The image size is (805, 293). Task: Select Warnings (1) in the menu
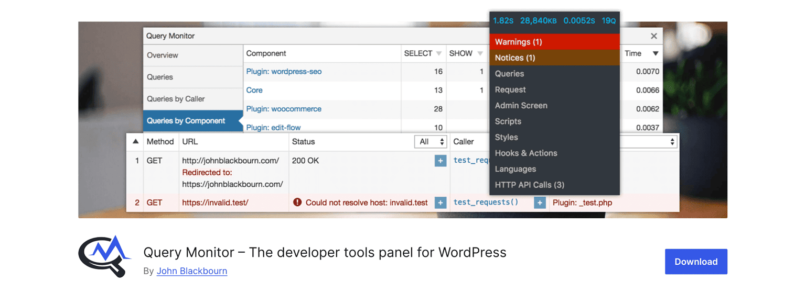(x=518, y=42)
